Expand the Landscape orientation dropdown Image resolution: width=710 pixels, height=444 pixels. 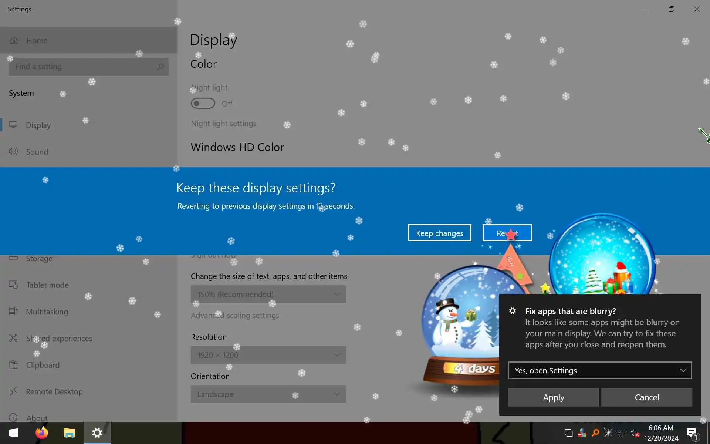pos(268,394)
